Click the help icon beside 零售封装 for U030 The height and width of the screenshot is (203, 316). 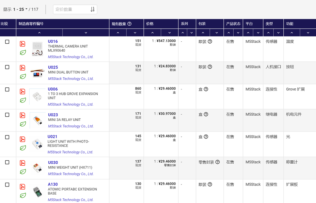click(218, 162)
